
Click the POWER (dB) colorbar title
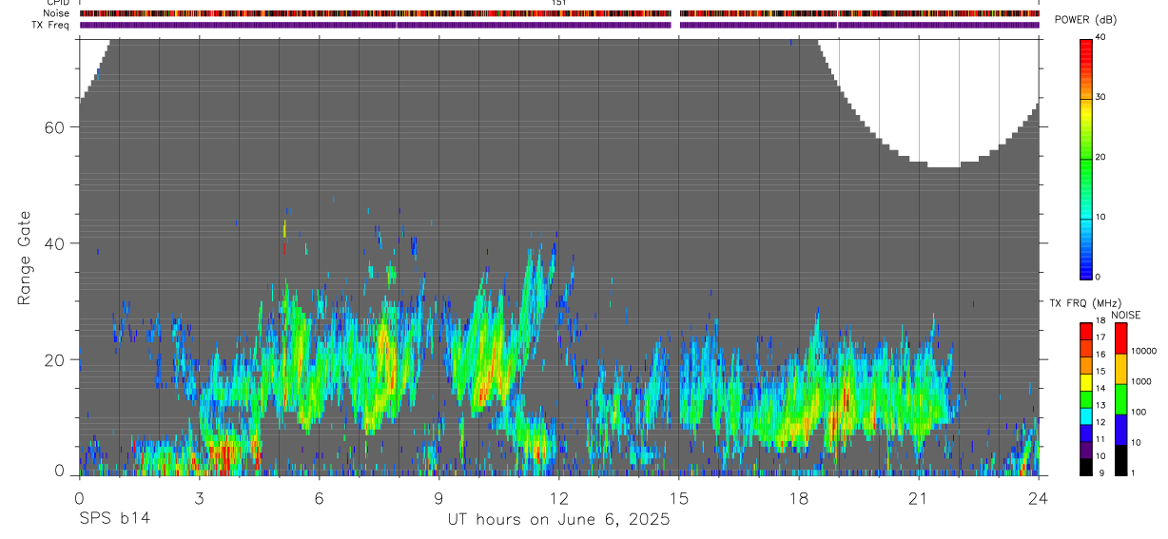[x=1086, y=20]
